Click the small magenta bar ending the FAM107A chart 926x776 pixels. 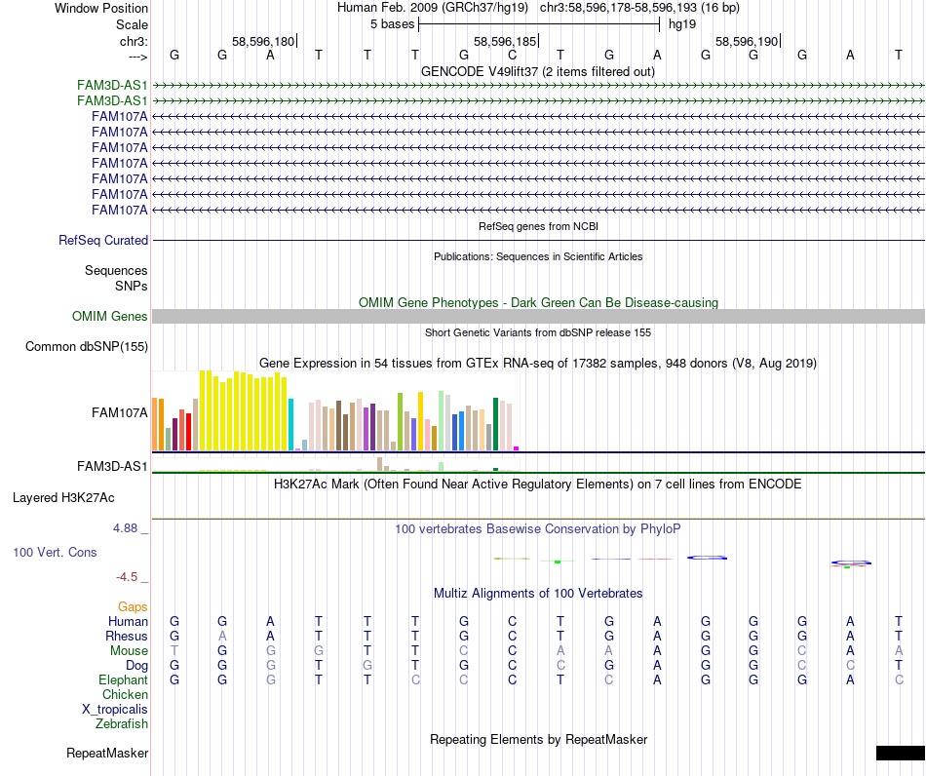pyautogui.click(x=517, y=448)
